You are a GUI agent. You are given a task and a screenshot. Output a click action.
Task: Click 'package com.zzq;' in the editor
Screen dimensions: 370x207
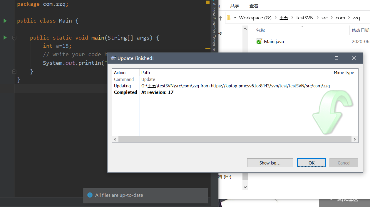pyautogui.click(x=43, y=4)
